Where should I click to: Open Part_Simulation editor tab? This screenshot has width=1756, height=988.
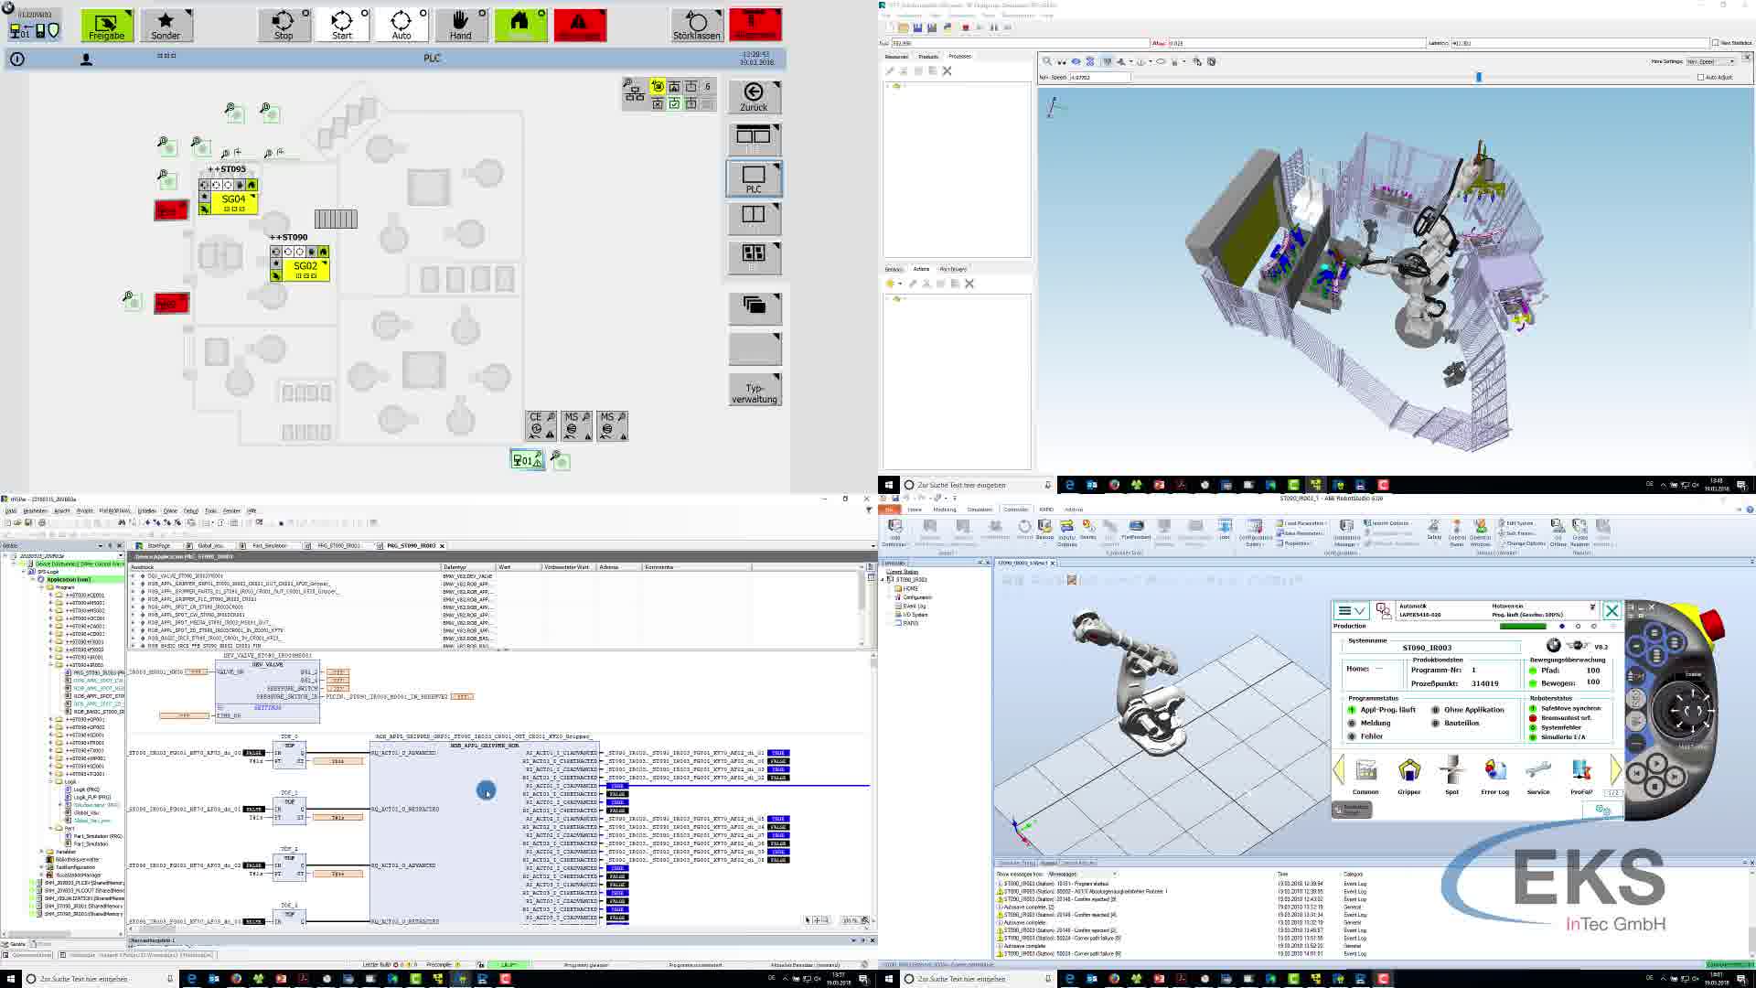point(270,545)
